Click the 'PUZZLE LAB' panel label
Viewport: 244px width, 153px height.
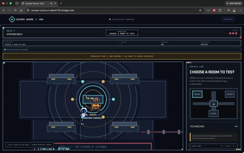coord(196,67)
